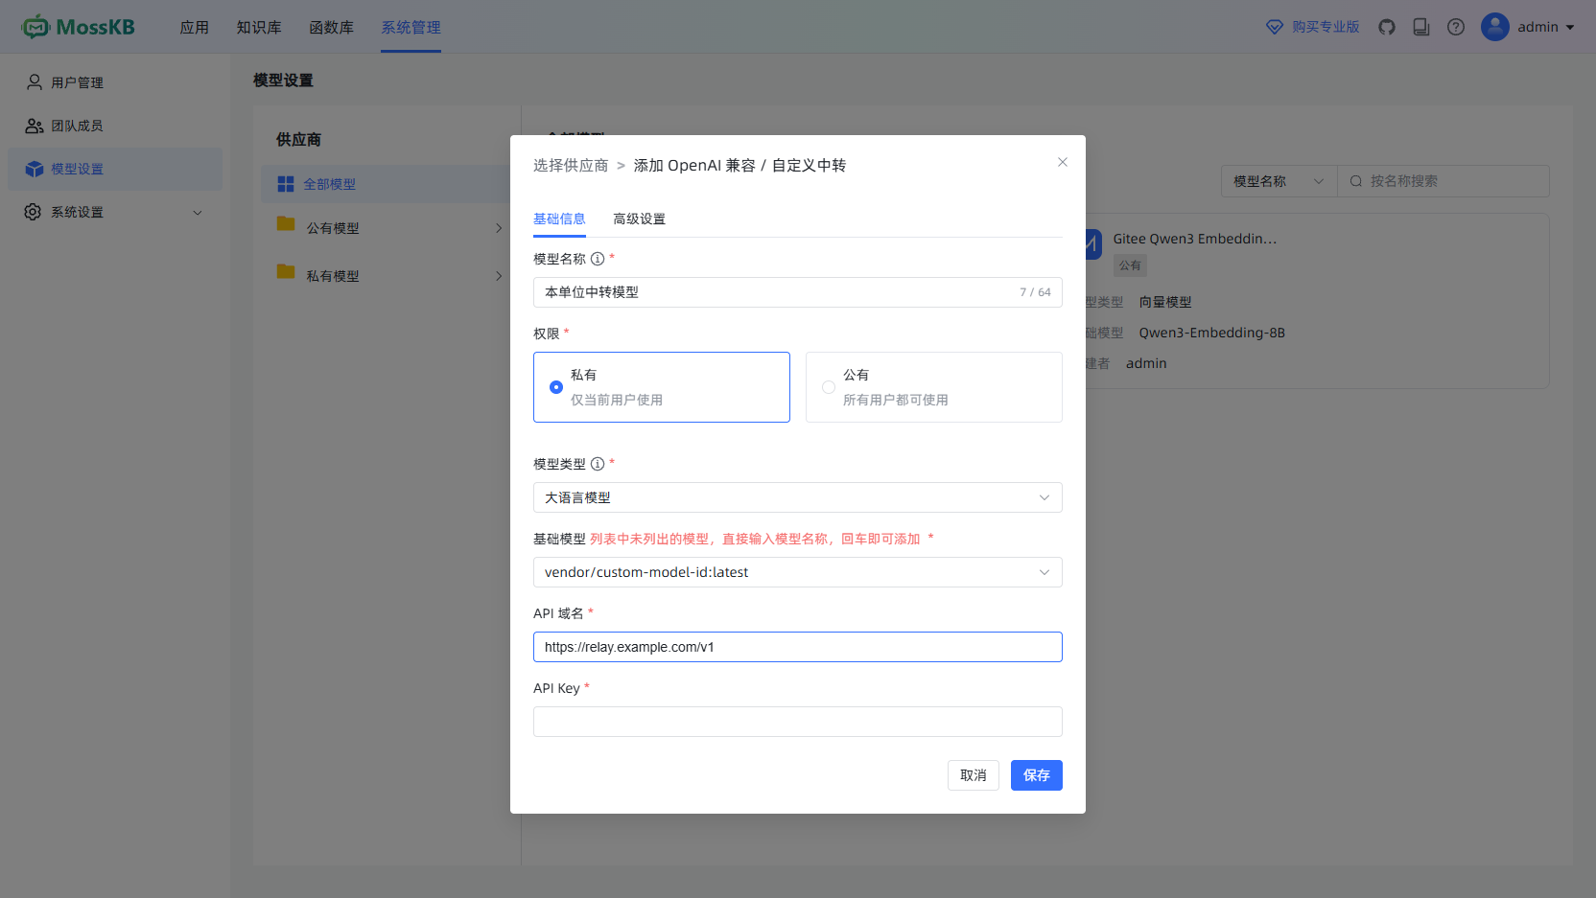Click the 私有模型 folder icon
The height and width of the screenshot is (898, 1596).
(x=286, y=271)
